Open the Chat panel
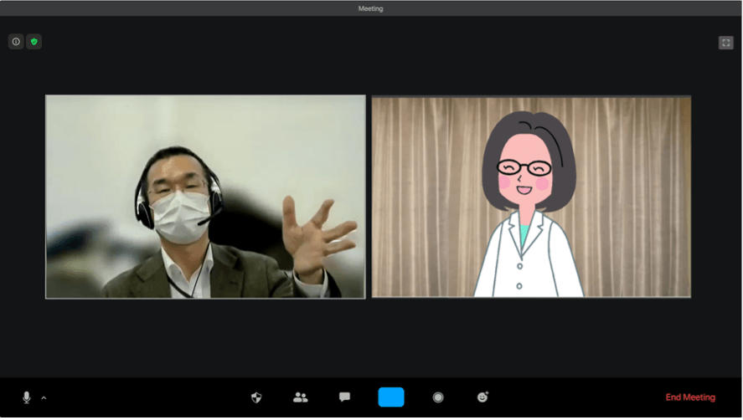The image size is (743, 420). [344, 397]
